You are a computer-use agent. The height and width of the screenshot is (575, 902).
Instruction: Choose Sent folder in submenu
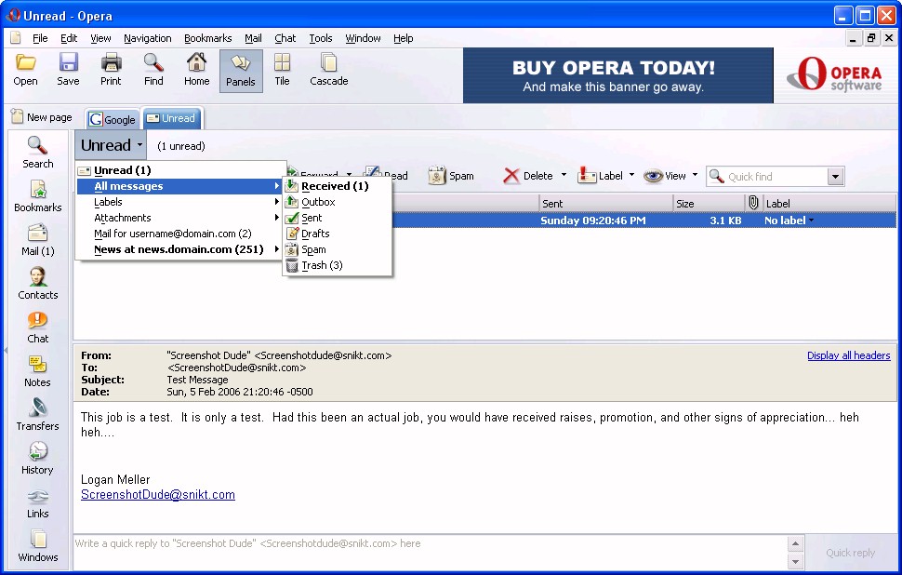click(x=338, y=218)
